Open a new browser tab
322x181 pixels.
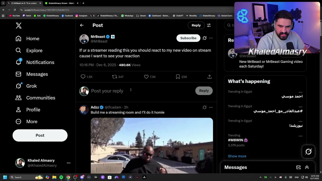click(83, 3)
